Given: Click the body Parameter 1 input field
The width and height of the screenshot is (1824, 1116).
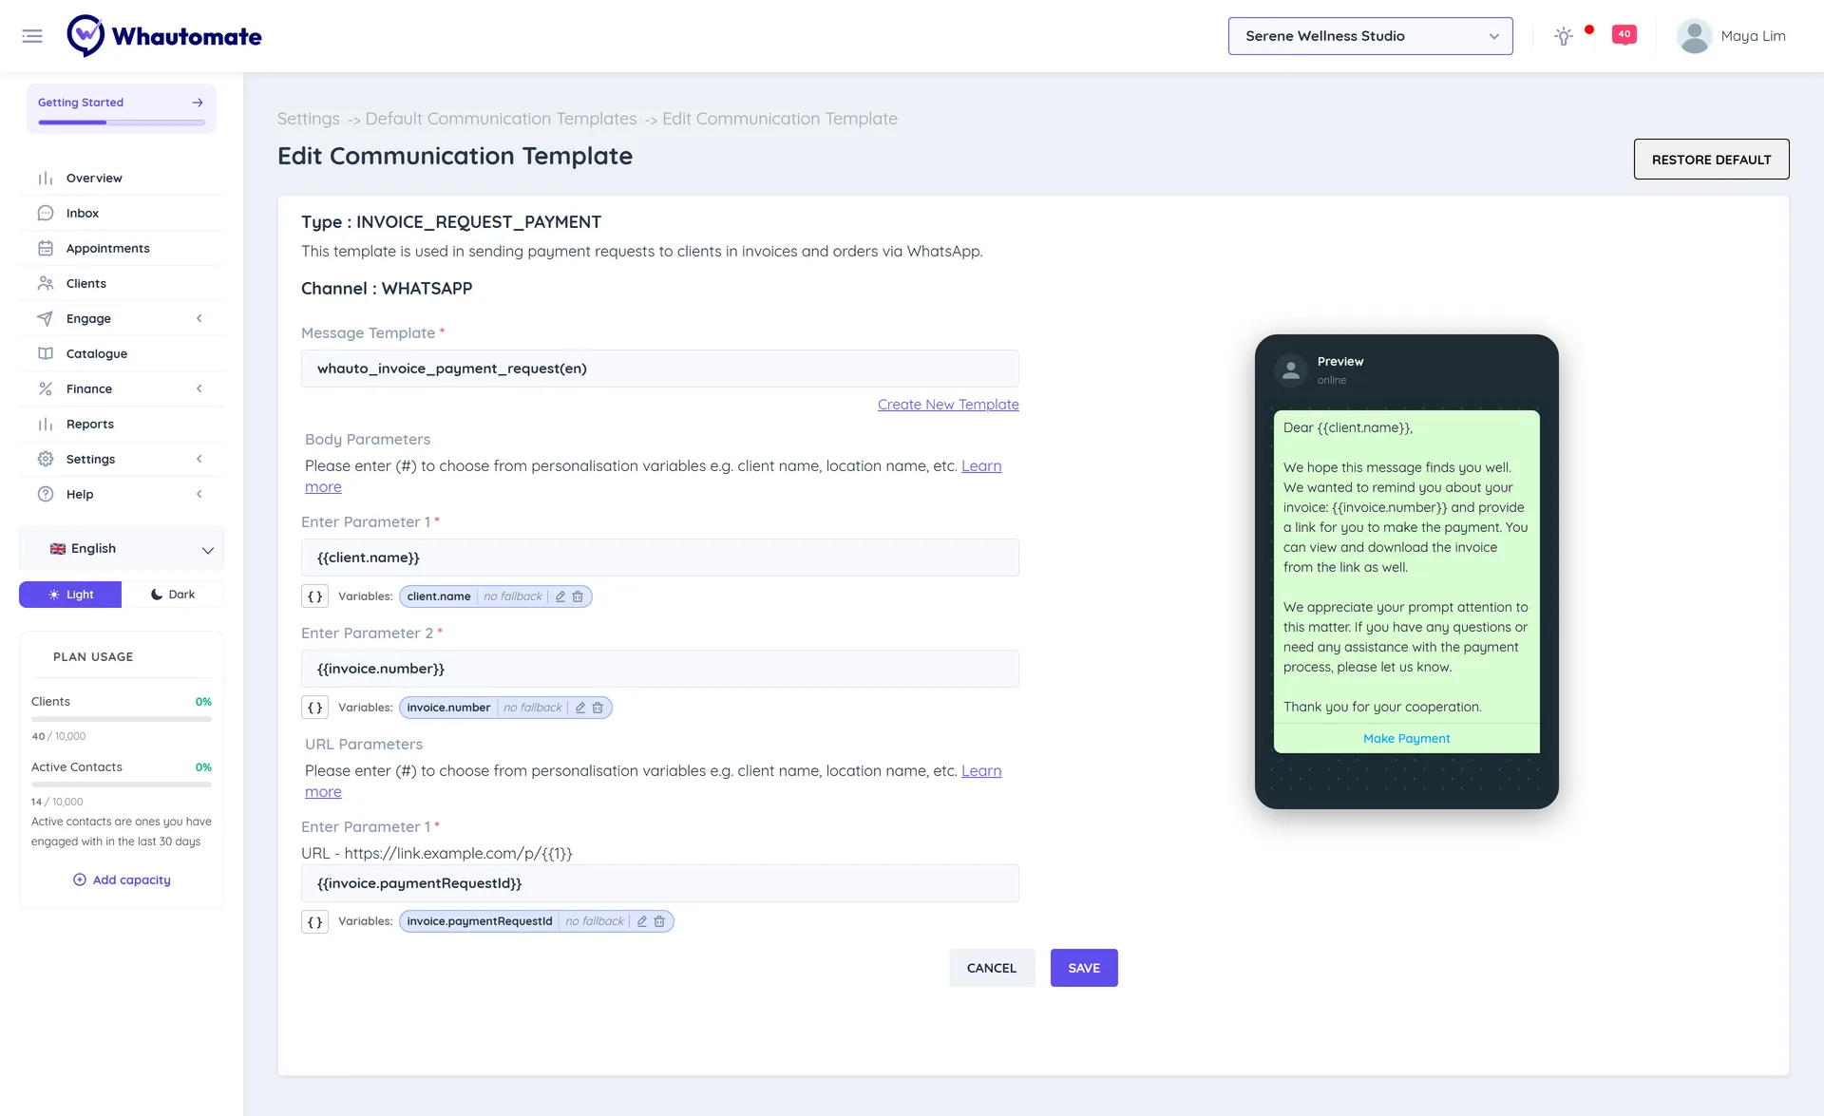Looking at the screenshot, I should [659, 558].
